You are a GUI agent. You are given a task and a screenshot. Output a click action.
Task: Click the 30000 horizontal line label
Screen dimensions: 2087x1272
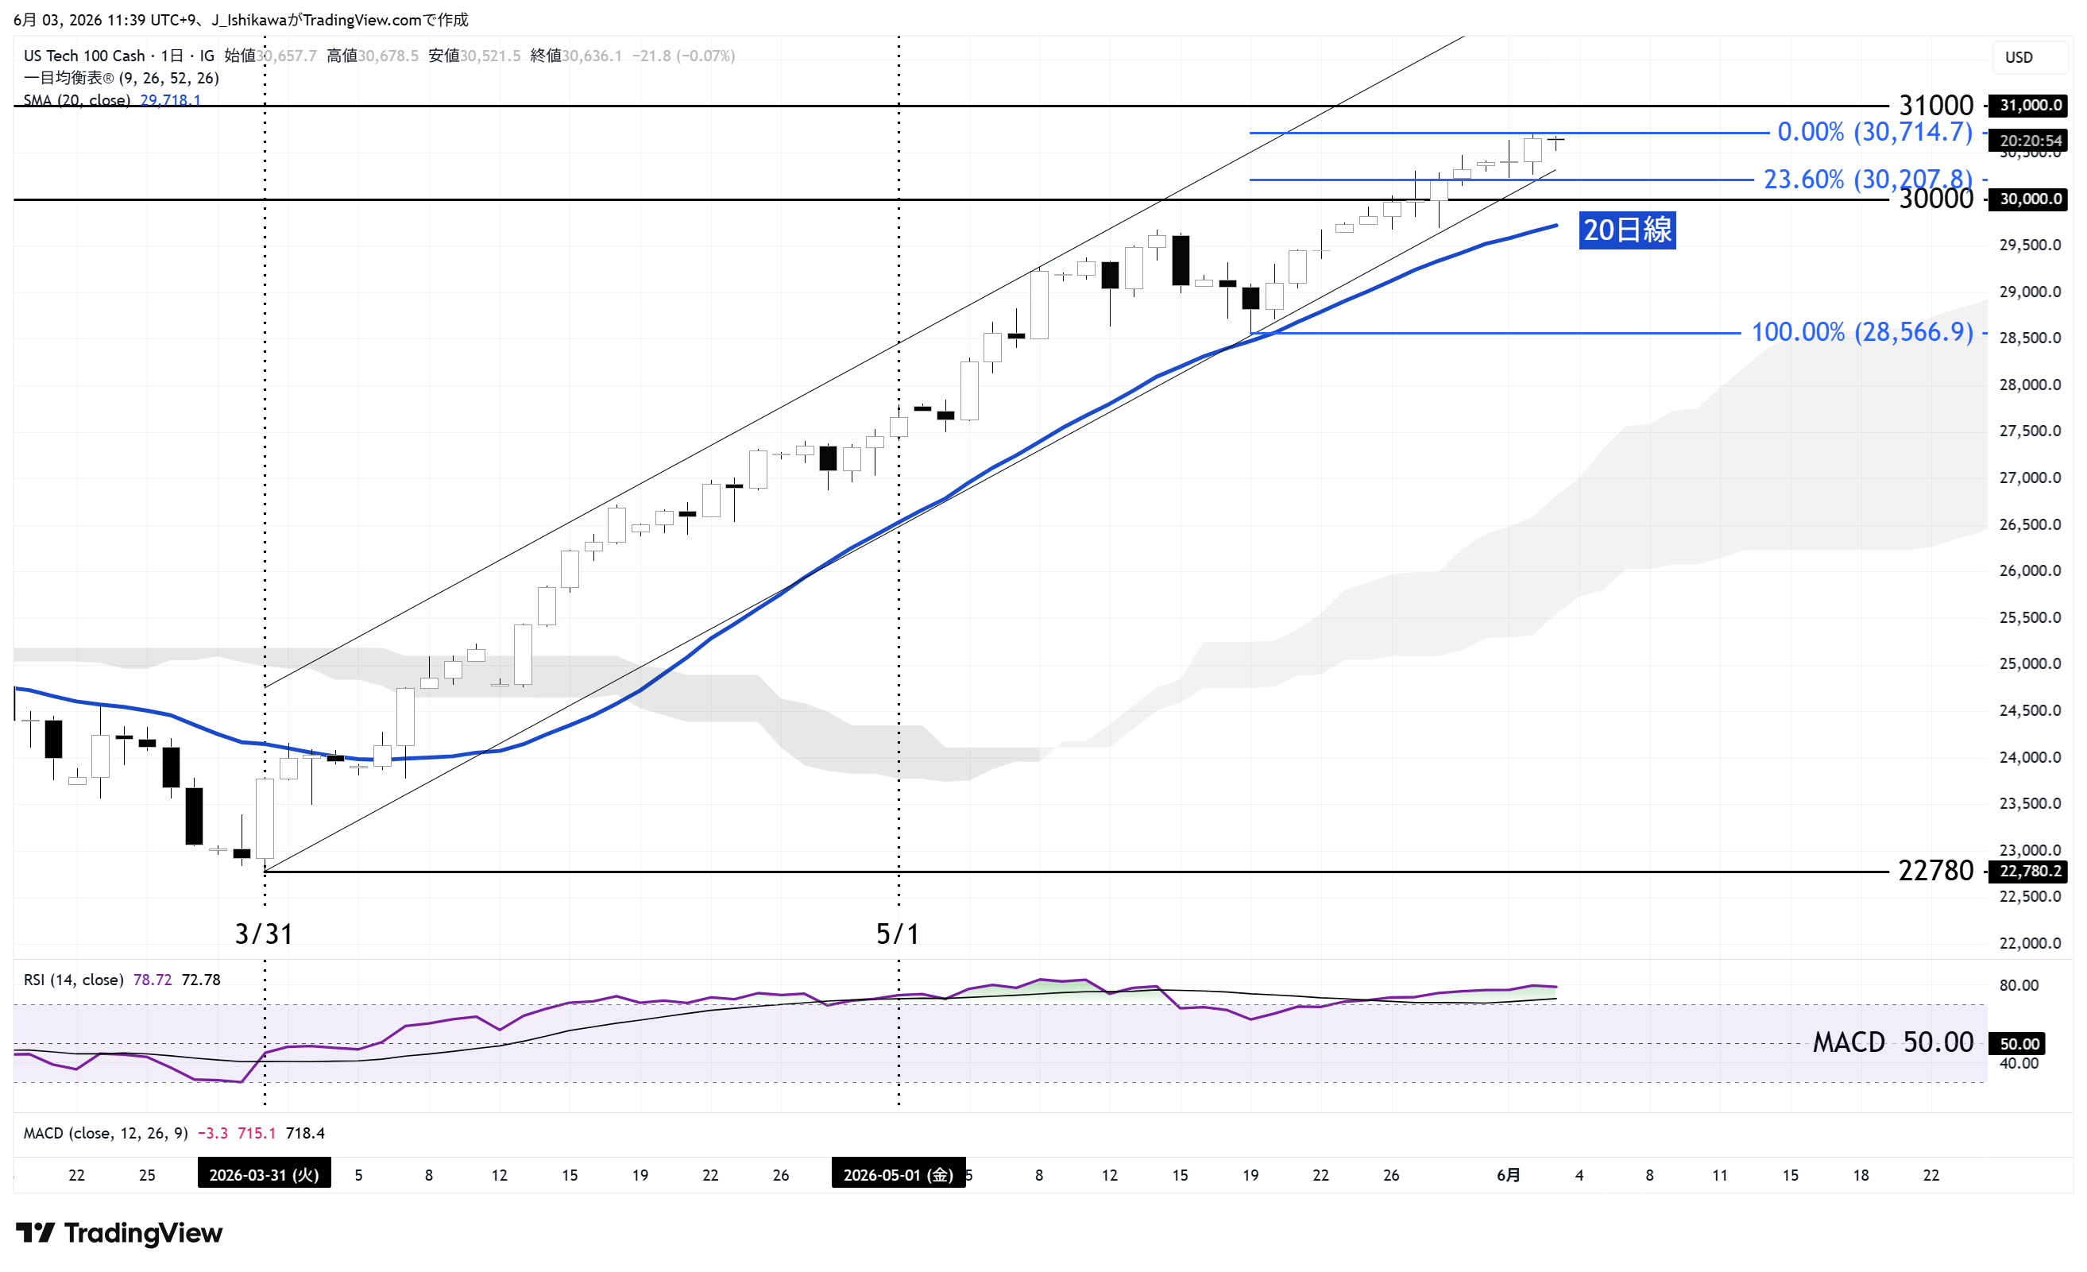point(1935,198)
